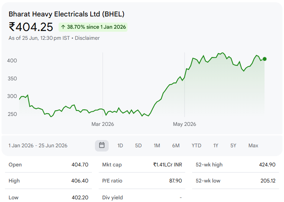Screen dimensions: 284x202
Task: Click the Bharat Heavy Electricals Ltd (BHEL) title
Action: click(x=67, y=14)
